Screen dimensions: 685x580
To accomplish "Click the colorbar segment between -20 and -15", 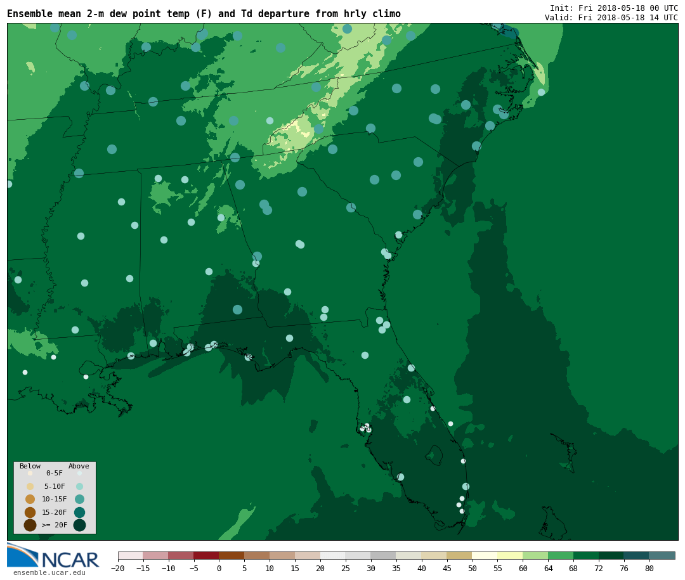I will coord(131,555).
